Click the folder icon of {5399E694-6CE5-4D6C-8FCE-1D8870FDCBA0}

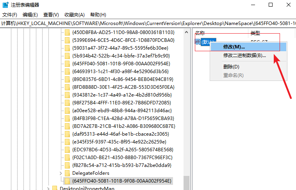(67, 40)
